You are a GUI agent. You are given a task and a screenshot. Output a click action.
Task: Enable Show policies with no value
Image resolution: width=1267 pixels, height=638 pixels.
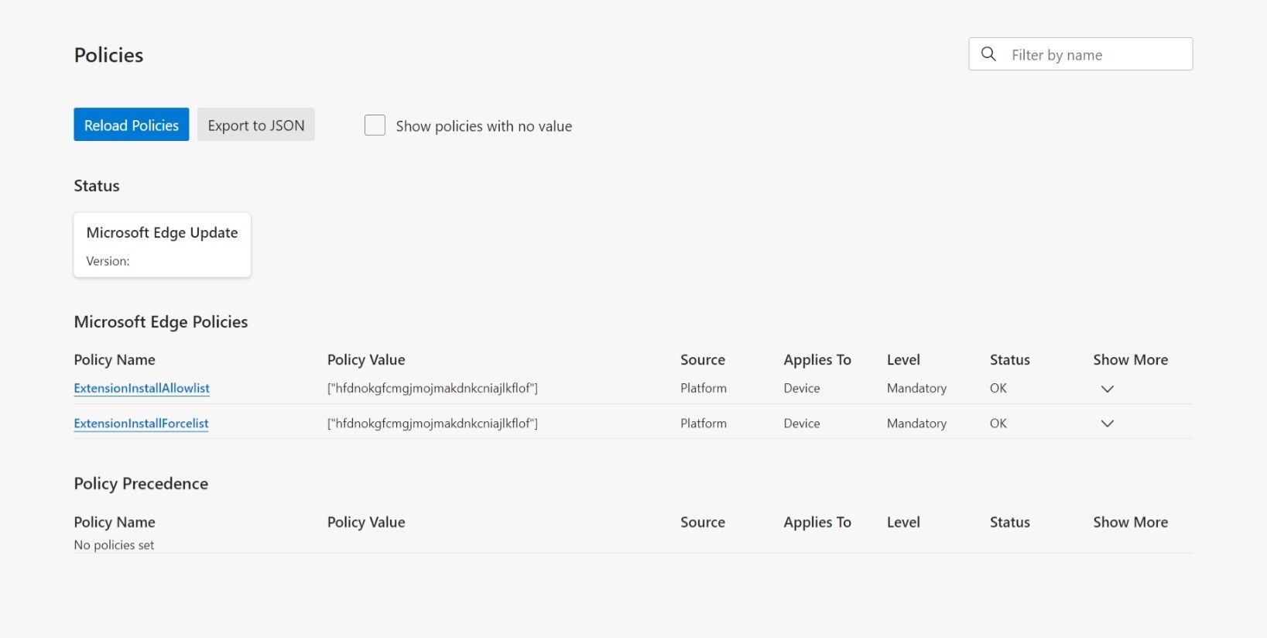pyautogui.click(x=375, y=125)
